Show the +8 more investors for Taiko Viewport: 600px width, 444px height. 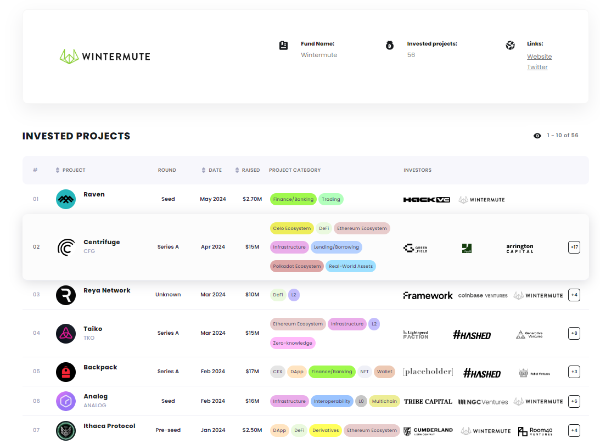(x=574, y=333)
